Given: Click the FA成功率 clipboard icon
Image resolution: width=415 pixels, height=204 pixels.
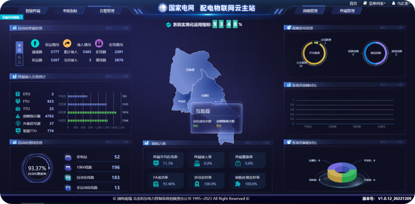Looking at the screenshot, I should [x=156, y=184].
